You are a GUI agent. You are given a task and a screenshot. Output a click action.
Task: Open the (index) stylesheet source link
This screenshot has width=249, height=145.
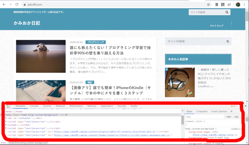[236, 129]
